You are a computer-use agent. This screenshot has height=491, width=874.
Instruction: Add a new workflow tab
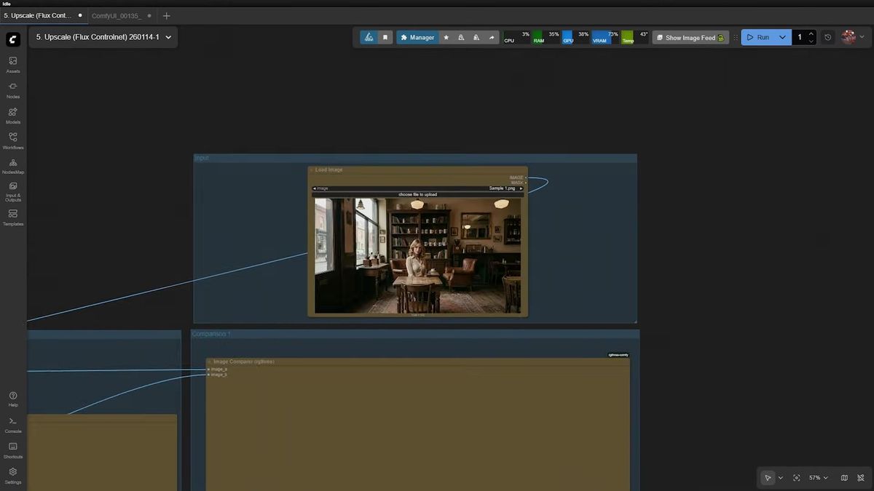pos(166,15)
